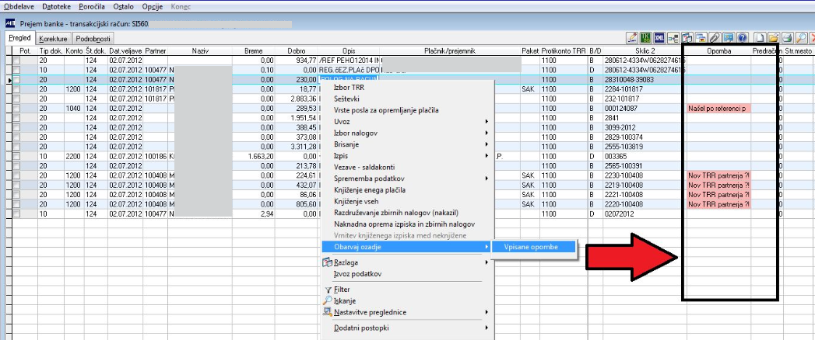Viewport: 815px width, 340px height.
Task: Choose Izvoz podatkov from context menu
Action: [x=407, y=274]
